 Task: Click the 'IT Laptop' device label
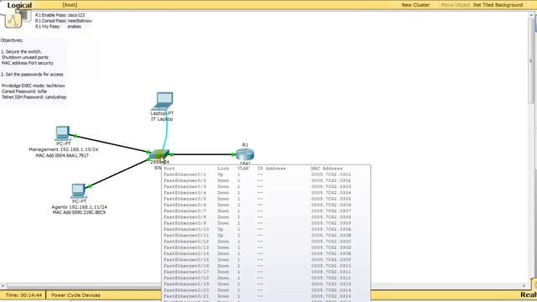point(162,119)
